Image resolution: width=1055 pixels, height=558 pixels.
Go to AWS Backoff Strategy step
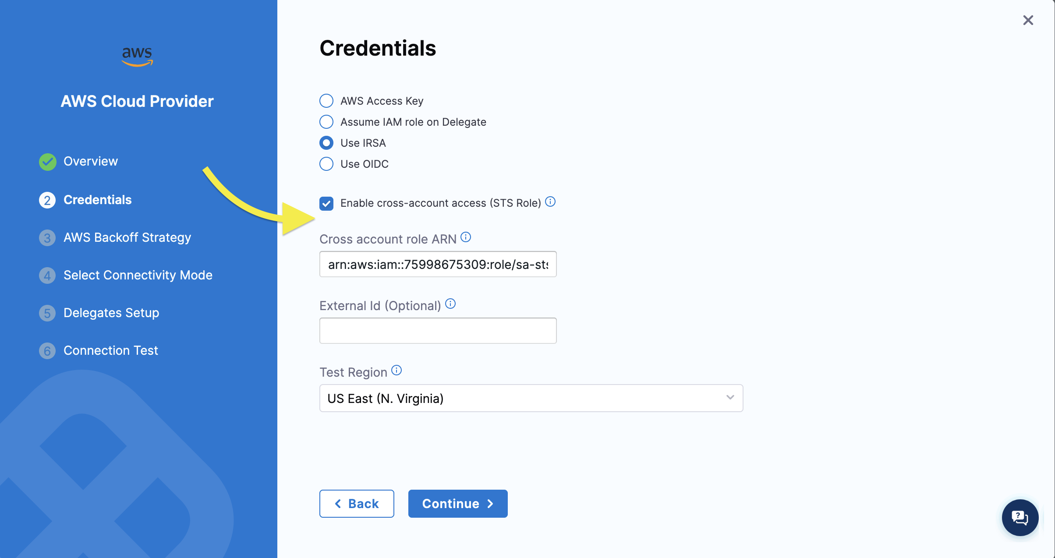coord(127,237)
